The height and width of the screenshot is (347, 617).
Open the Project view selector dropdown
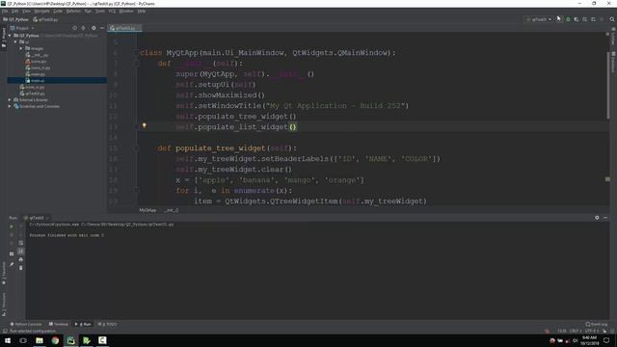(x=22, y=28)
